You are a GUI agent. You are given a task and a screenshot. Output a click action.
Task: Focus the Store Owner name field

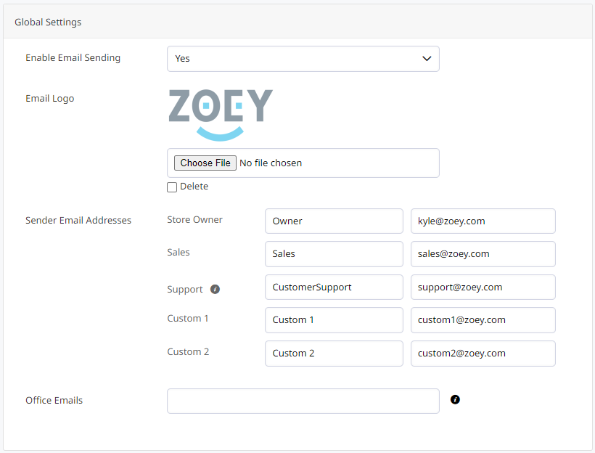coord(334,221)
